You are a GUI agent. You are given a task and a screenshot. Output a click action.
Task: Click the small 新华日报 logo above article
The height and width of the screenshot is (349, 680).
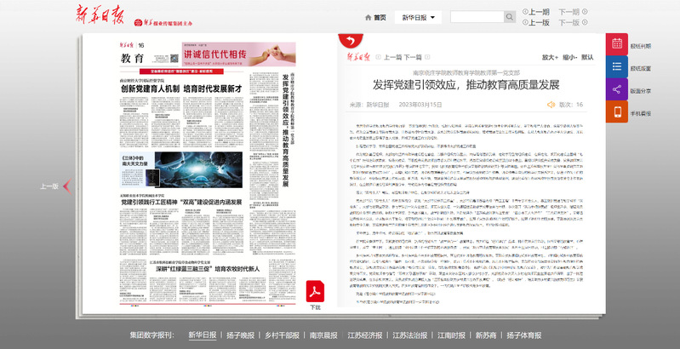pyautogui.click(x=357, y=57)
